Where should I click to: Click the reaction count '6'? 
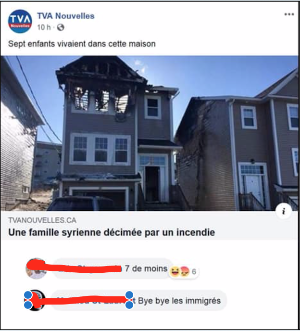(194, 271)
